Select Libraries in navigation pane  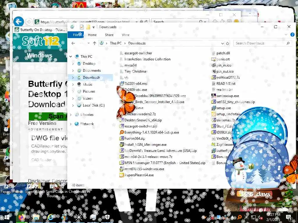tap(87, 114)
